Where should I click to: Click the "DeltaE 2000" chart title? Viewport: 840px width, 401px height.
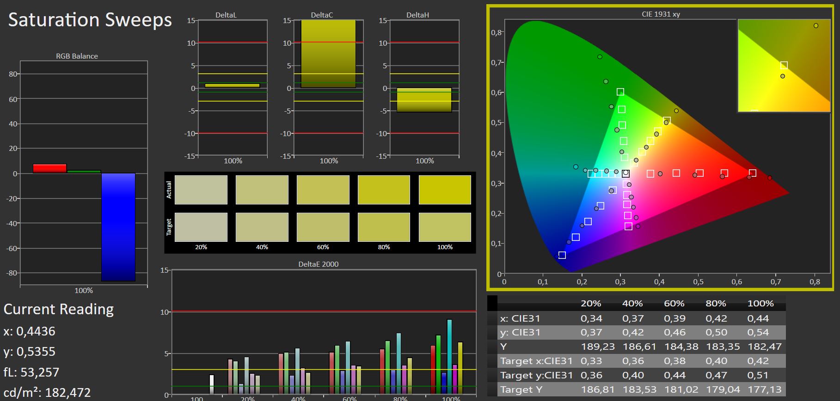pyautogui.click(x=319, y=264)
